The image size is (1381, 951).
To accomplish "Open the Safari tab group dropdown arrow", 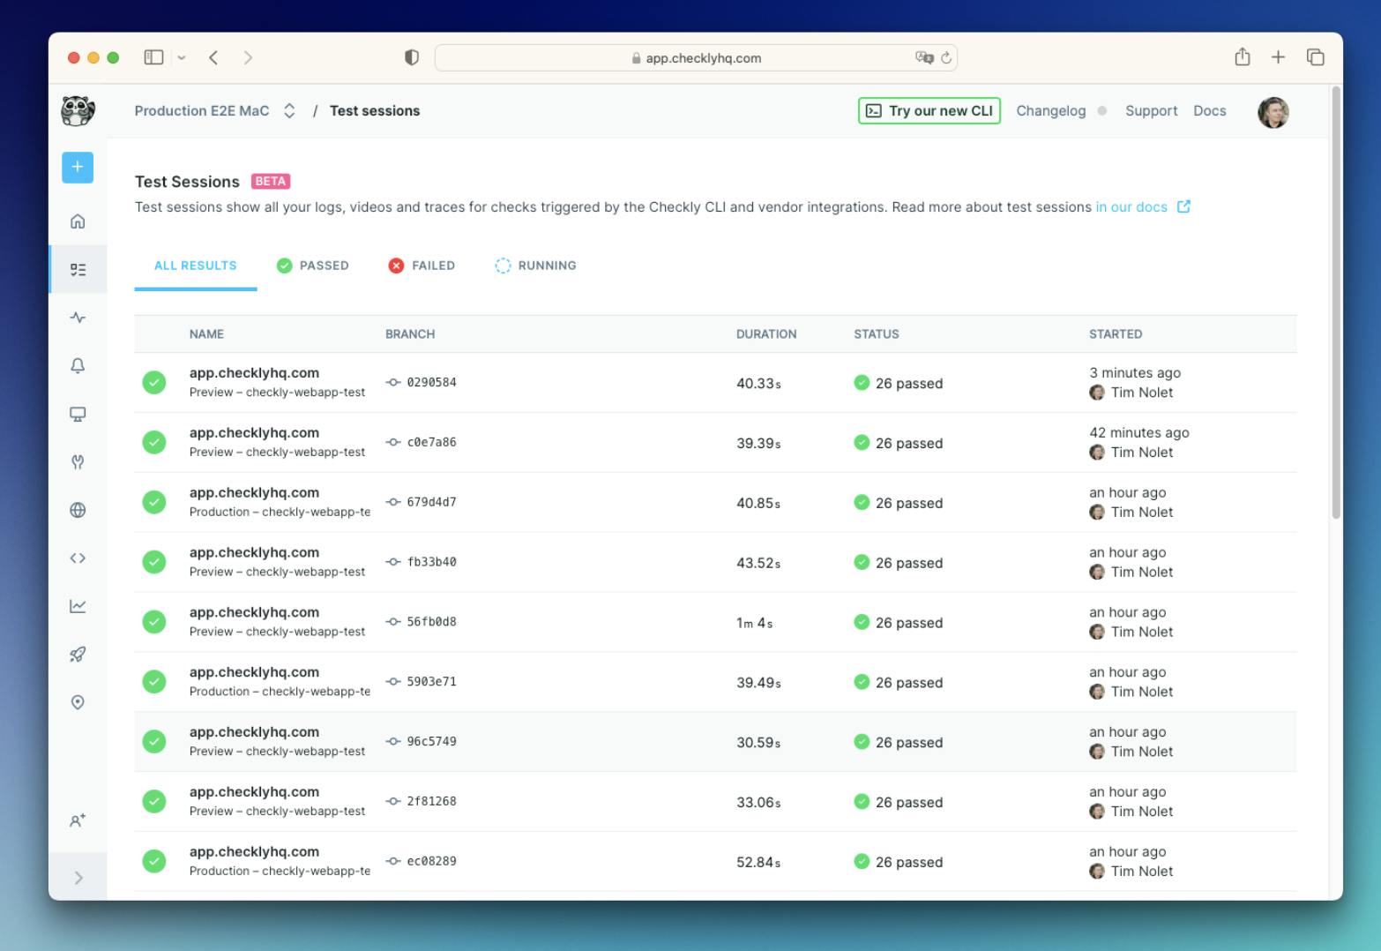I will click(182, 58).
